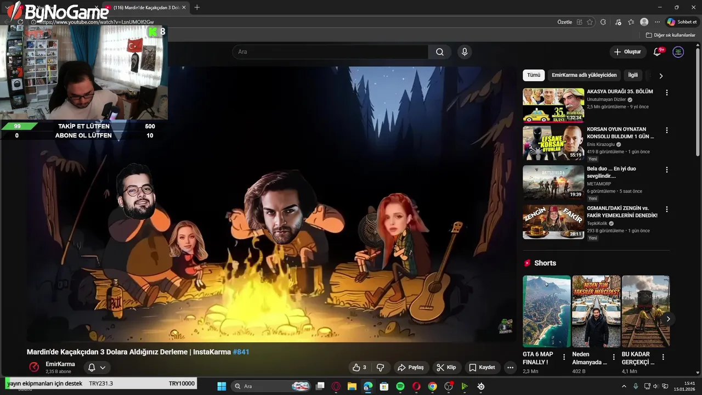The width and height of the screenshot is (702, 395).
Task: Open more actions menu beside Kaydet
Action: pos(510,368)
